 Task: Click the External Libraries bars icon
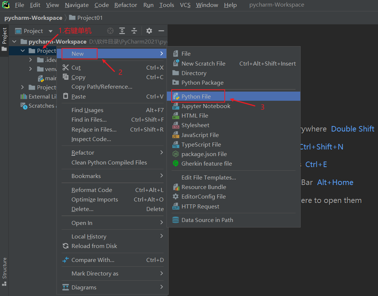[23, 97]
